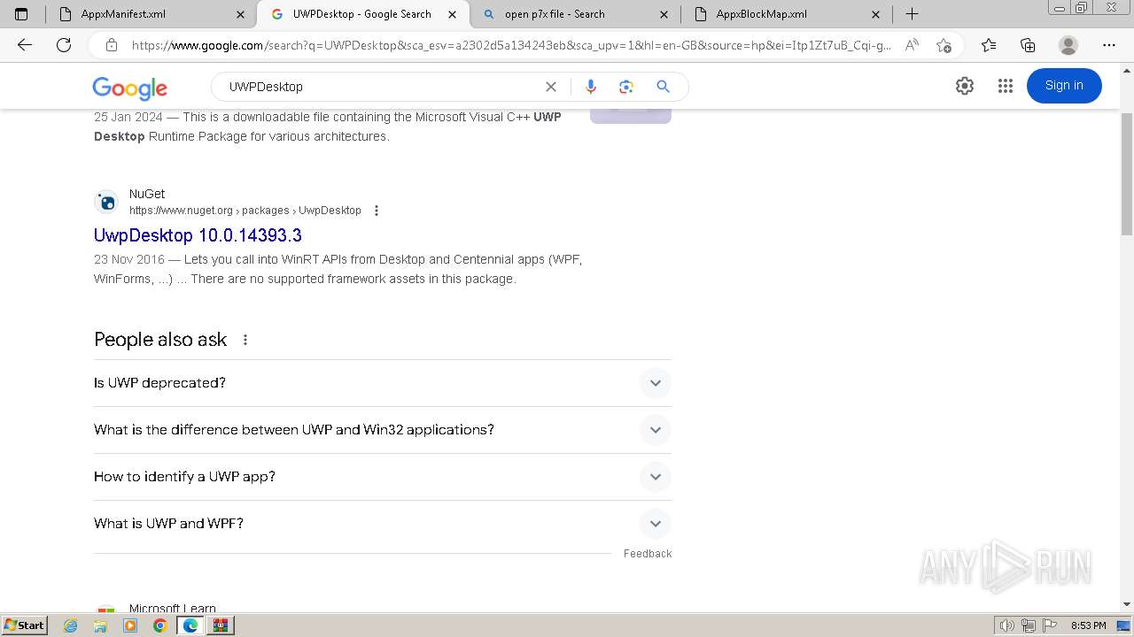1134x637 pixels.
Task: Open the tab actions menu icon
Action: (x=21, y=14)
